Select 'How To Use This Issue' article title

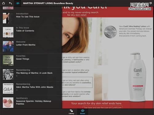(x=28, y=17)
